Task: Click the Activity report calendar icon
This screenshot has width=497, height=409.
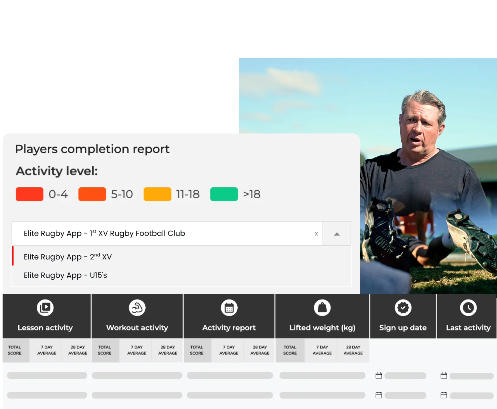Action: [229, 308]
